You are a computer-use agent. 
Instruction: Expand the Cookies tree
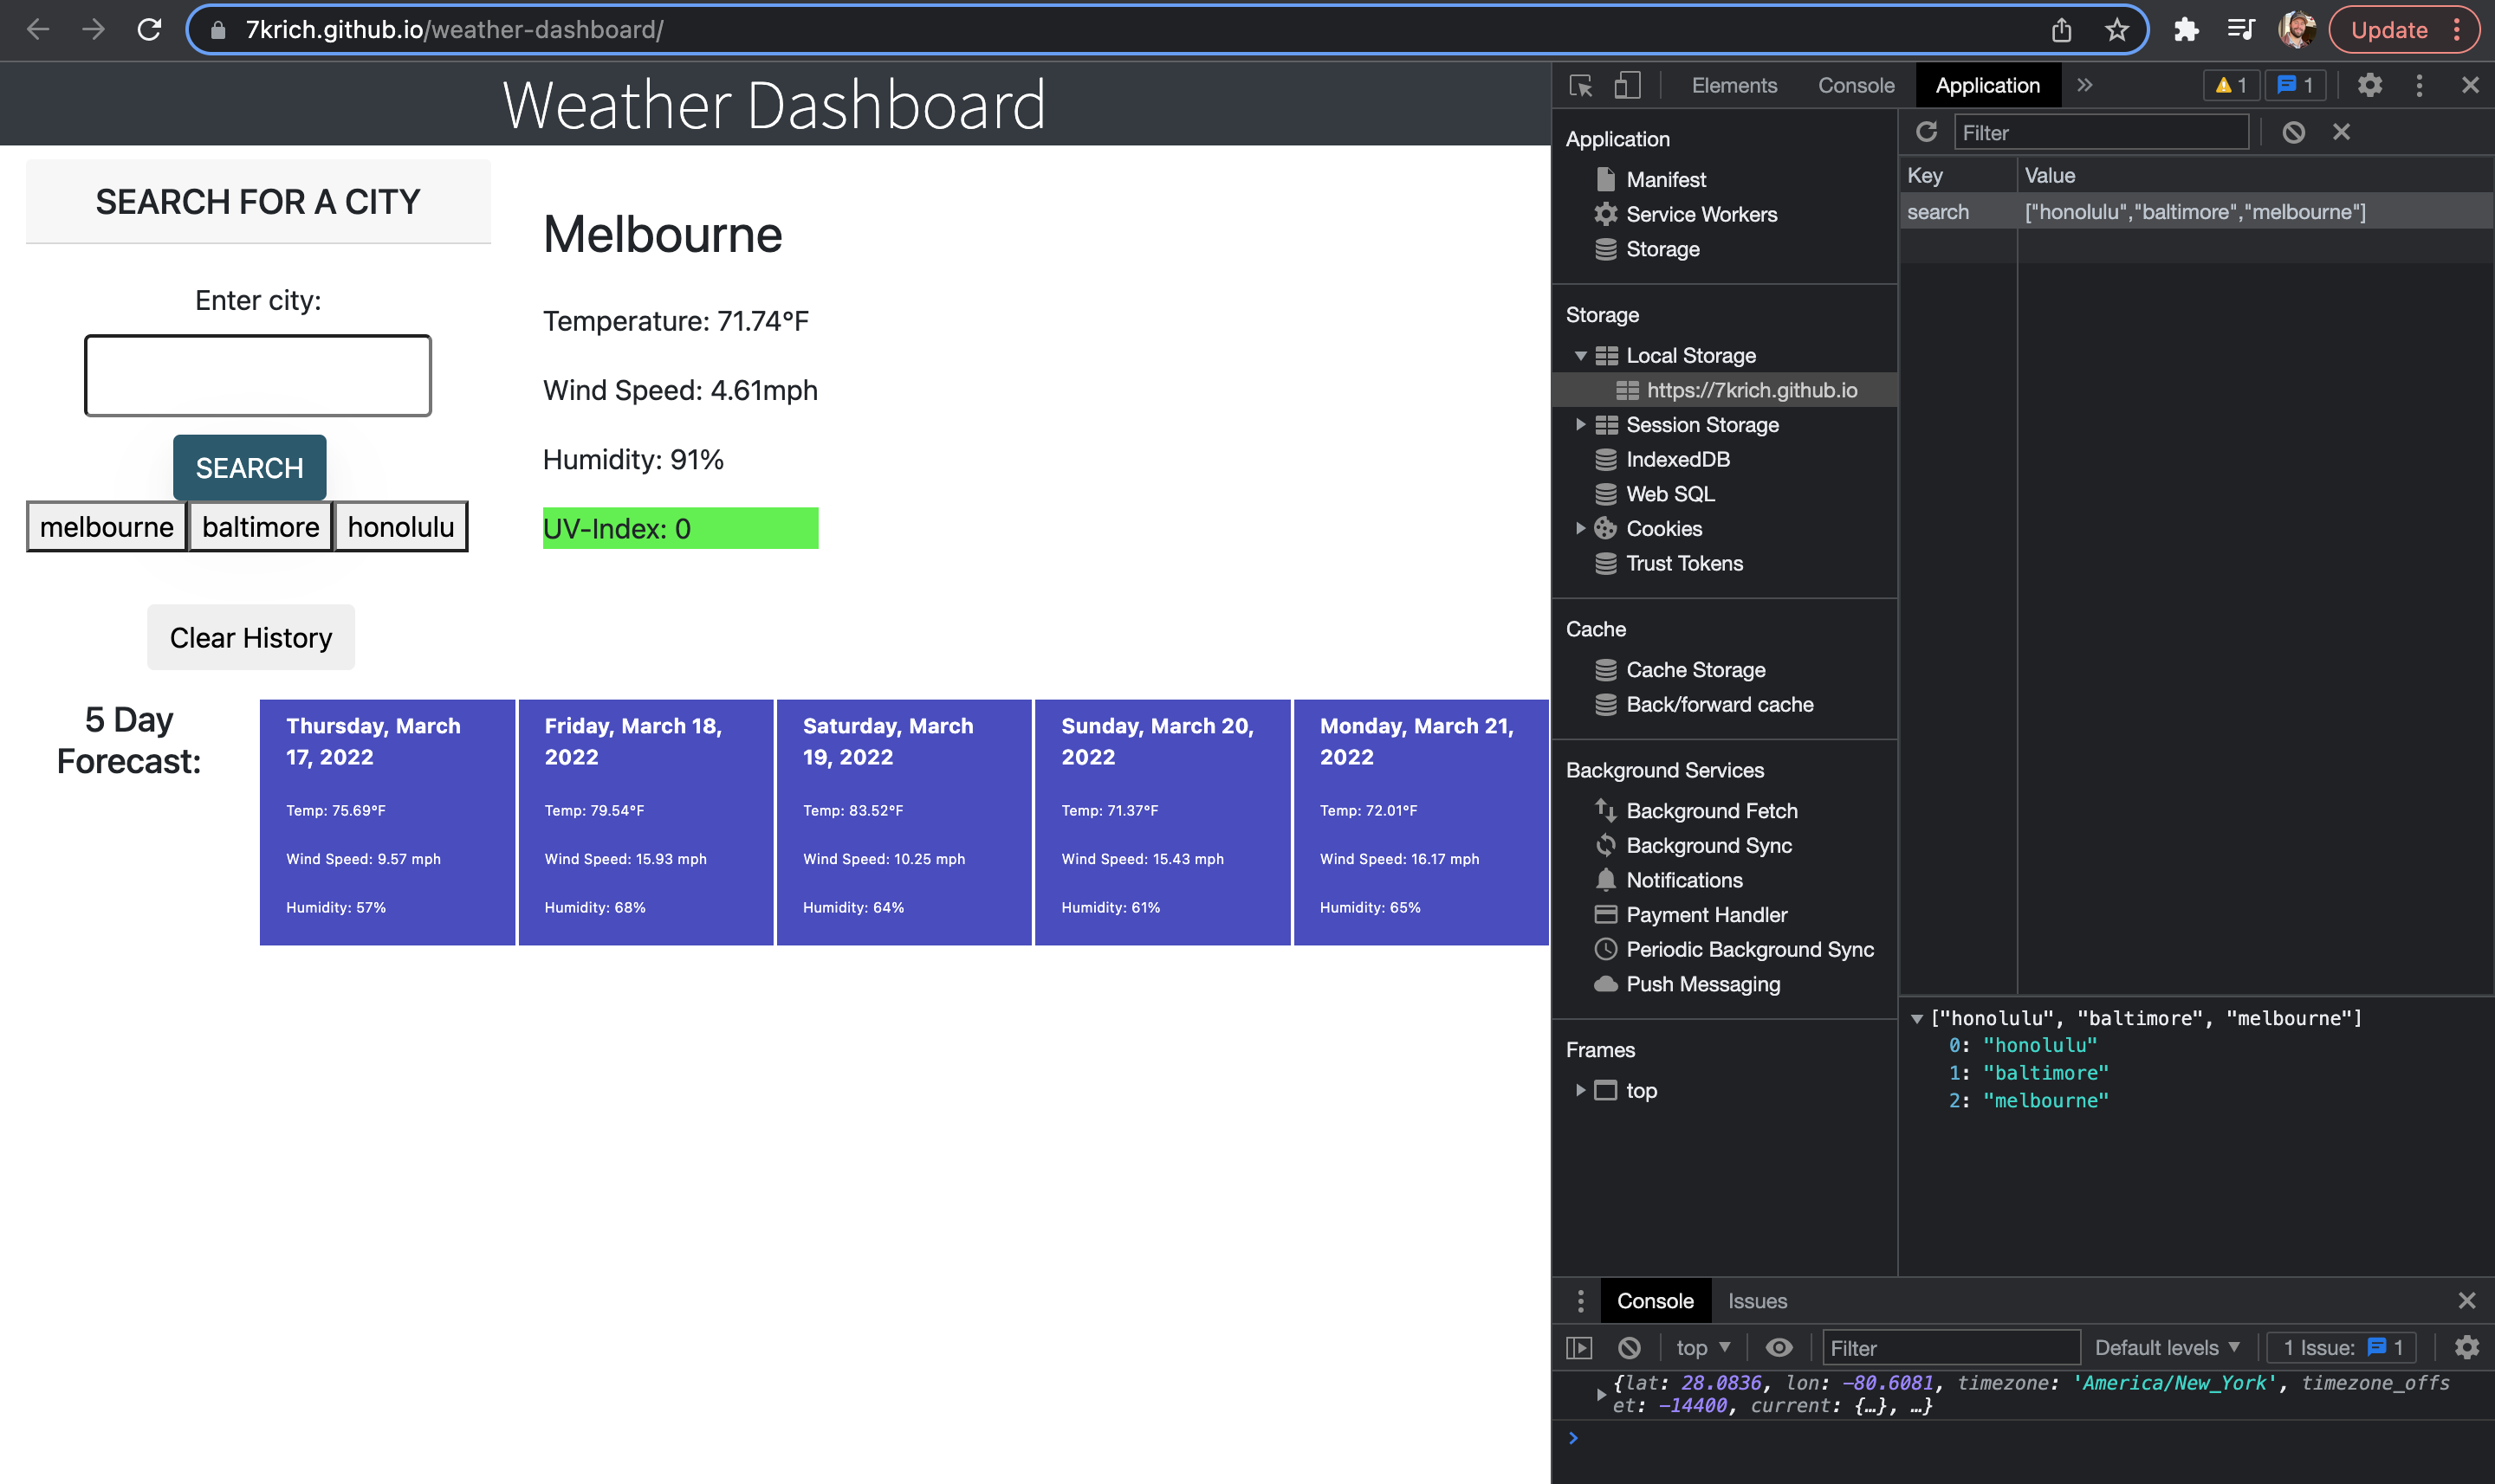tap(1581, 529)
